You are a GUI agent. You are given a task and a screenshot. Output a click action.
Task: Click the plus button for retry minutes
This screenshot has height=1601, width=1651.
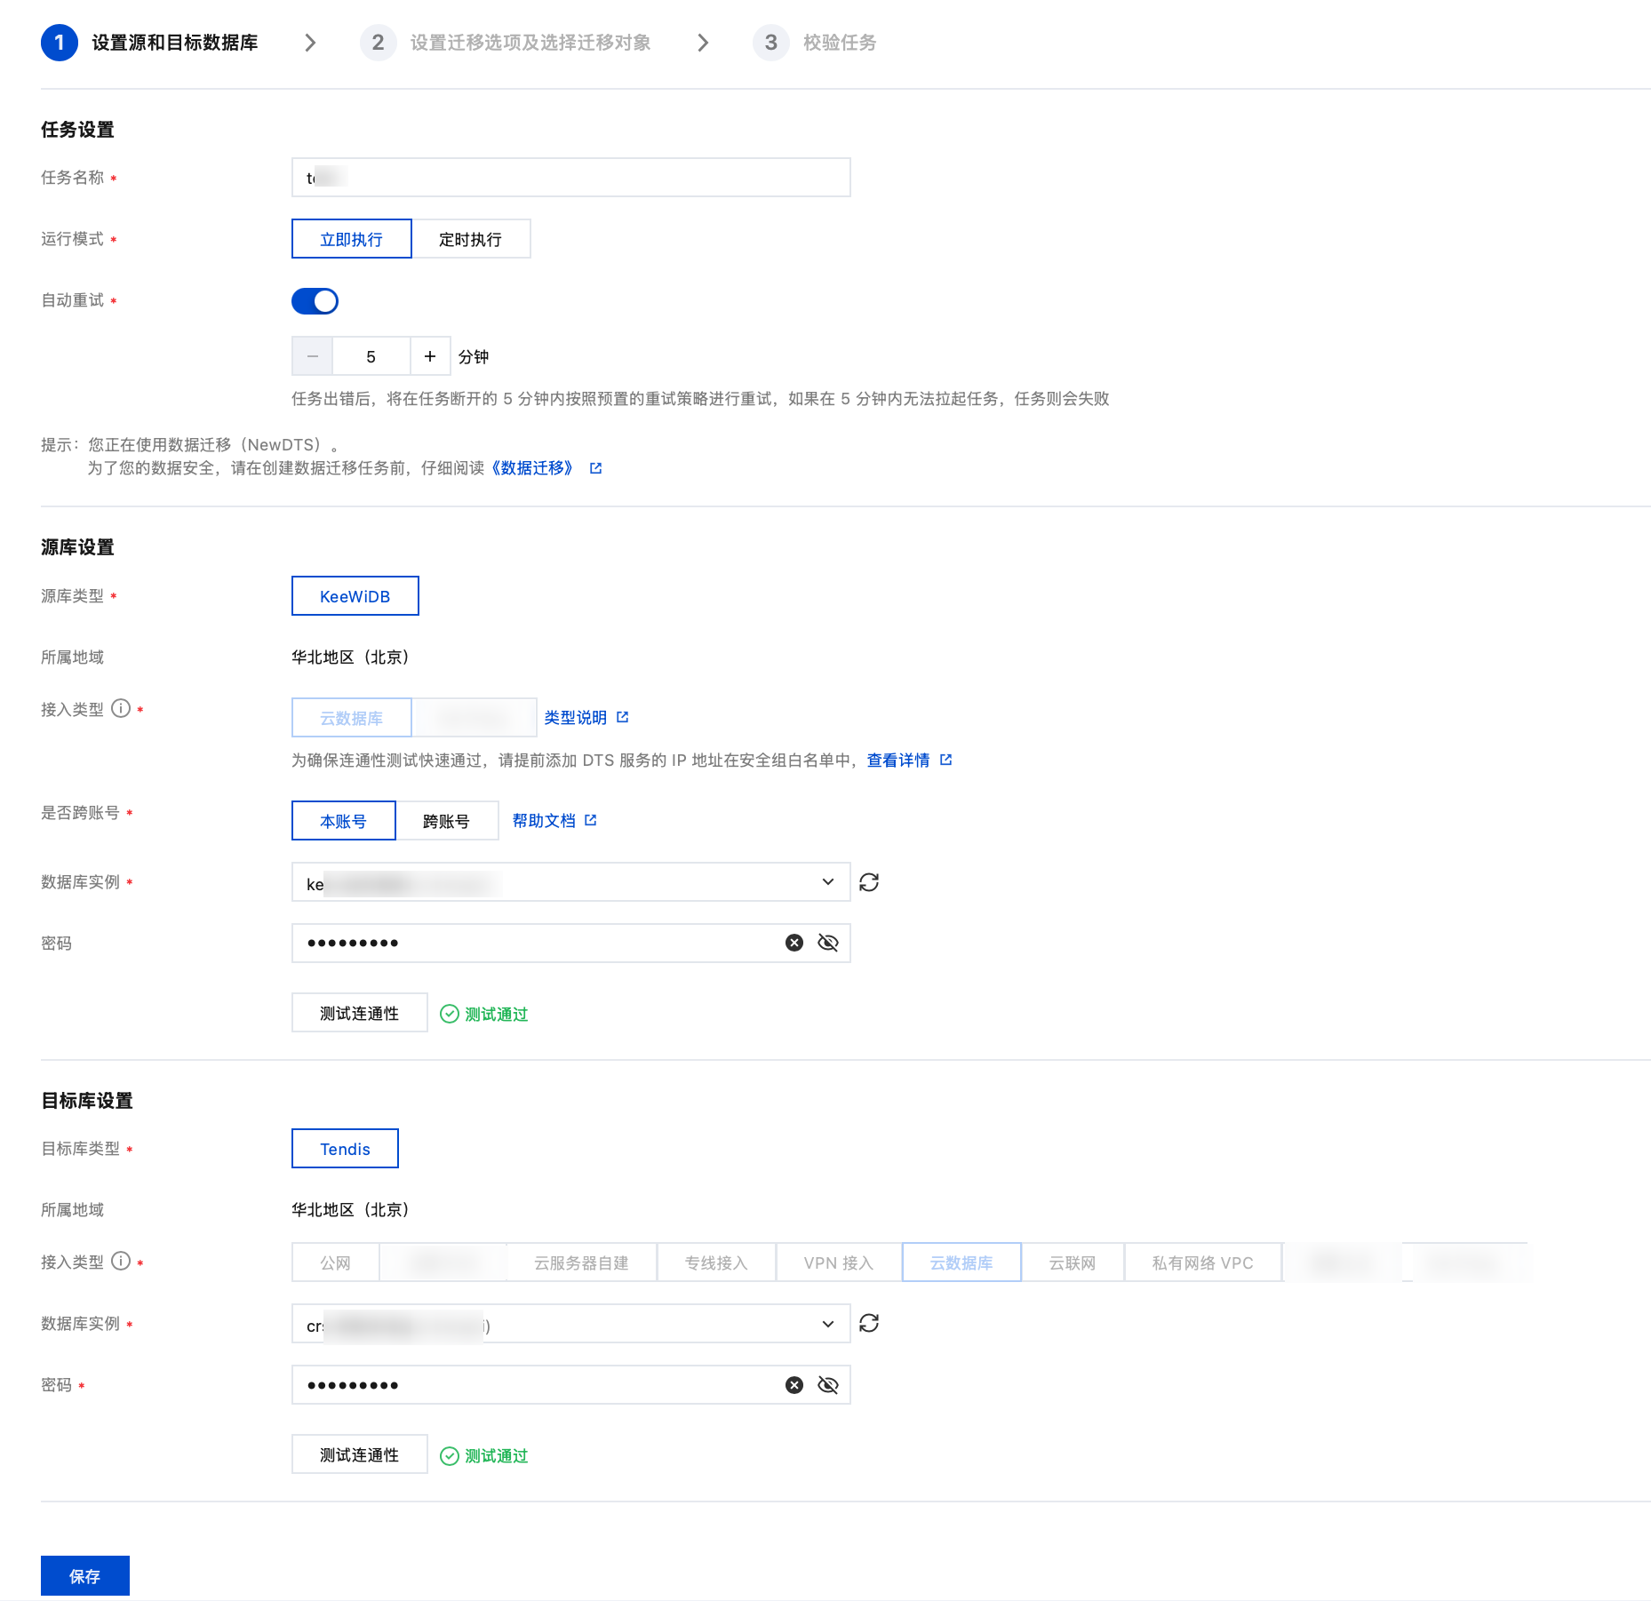[x=430, y=356]
